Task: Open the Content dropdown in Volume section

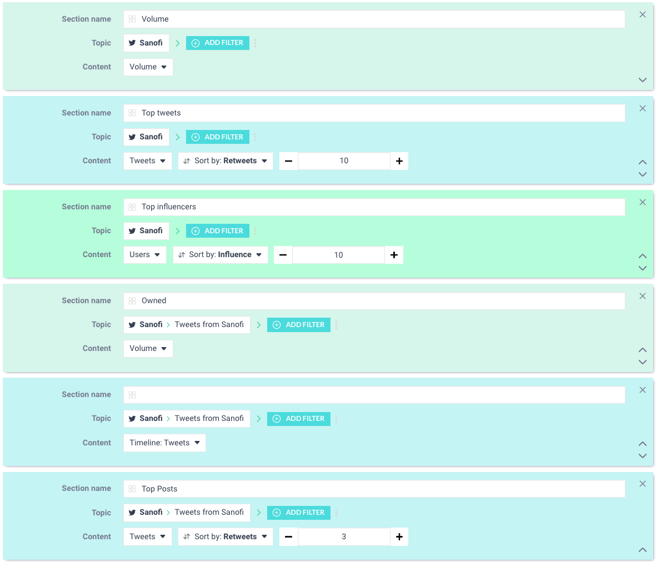Action: [148, 67]
